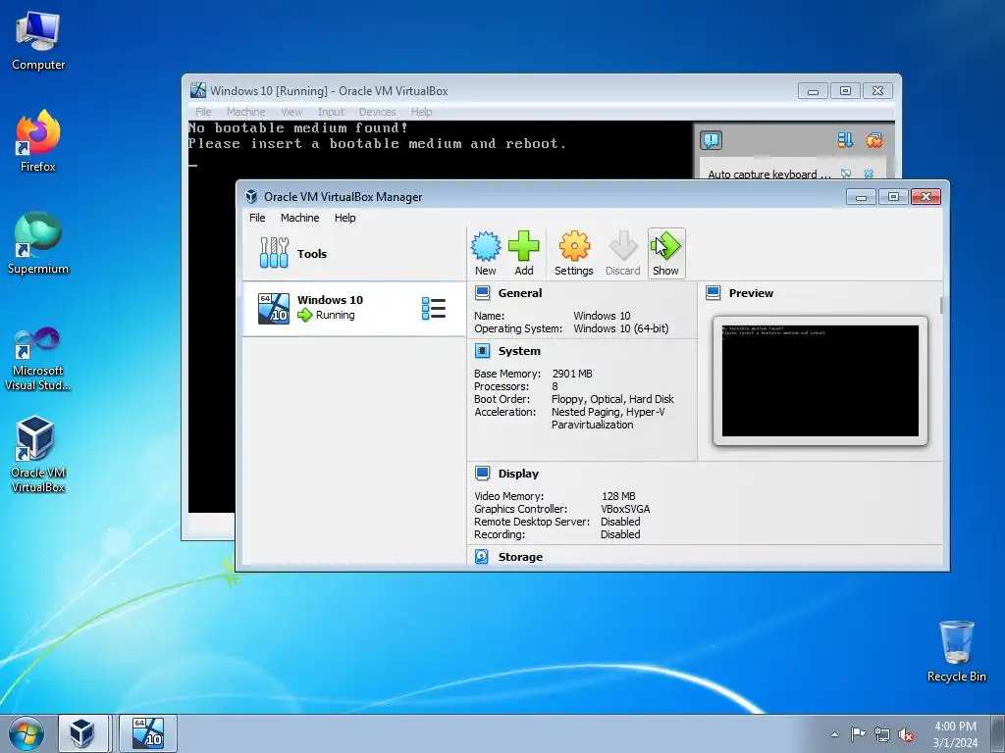The width and height of the screenshot is (1005, 753).
Task: Click the grayed Discard toolbar icon
Action: click(622, 254)
